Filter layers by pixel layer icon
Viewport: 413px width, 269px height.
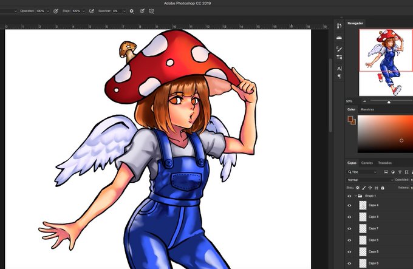(x=386, y=172)
